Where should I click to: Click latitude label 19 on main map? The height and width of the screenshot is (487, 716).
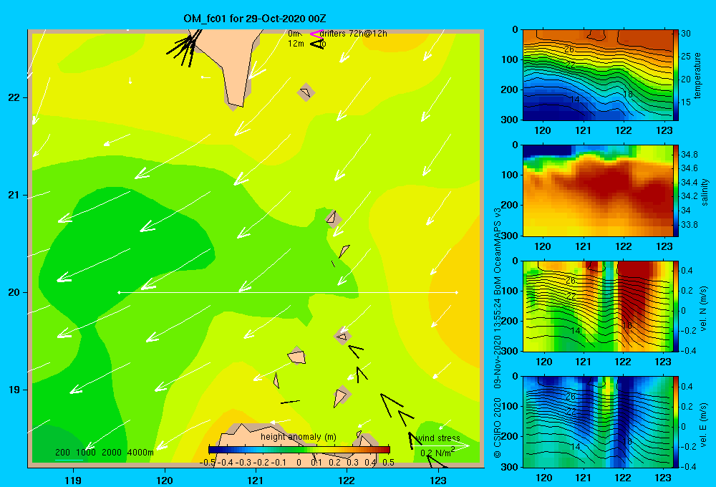click(x=14, y=390)
